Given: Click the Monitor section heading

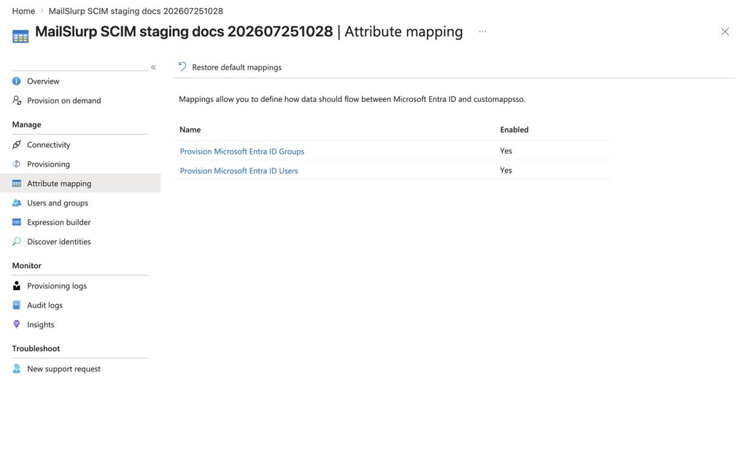Looking at the screenshot, I should 27,266.
